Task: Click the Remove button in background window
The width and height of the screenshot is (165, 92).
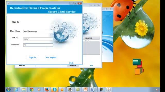Action: point(73,65)
